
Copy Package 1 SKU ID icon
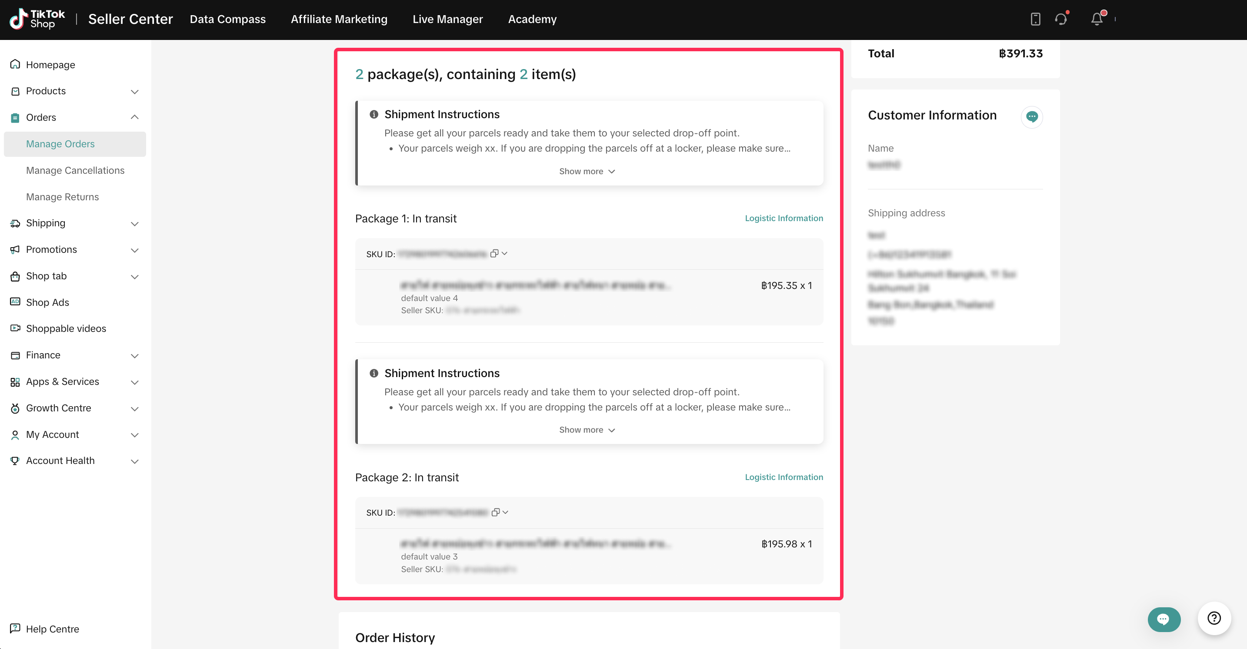pos(493,253)
